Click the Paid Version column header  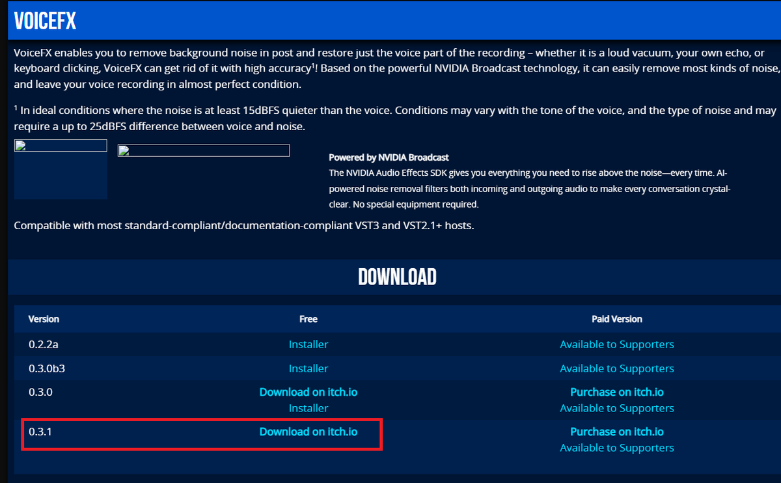pos(617,319)
